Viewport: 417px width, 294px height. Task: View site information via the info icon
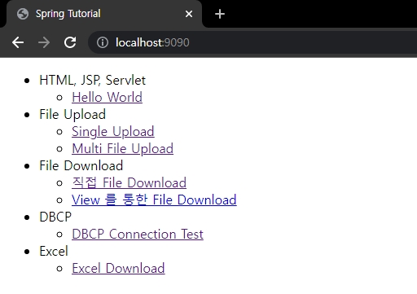(103, 42)
